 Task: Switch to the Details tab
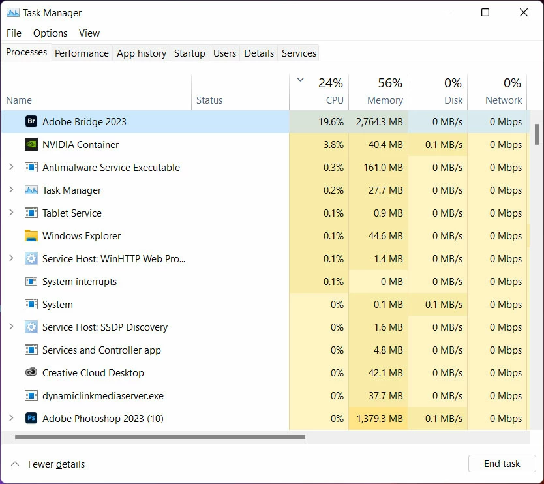click(259, 53)
